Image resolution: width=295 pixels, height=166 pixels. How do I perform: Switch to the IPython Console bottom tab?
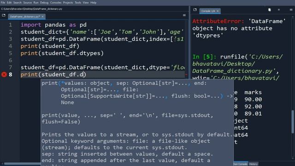(x=241, y=164)
